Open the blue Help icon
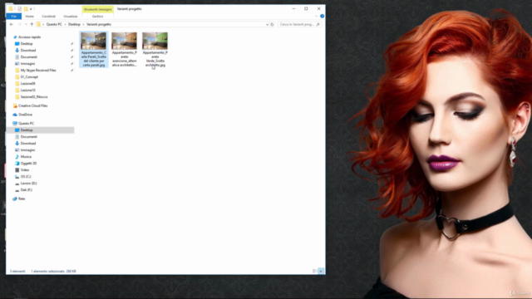The width and height of the screenshot is (532, 299). (x=322, y=17)
